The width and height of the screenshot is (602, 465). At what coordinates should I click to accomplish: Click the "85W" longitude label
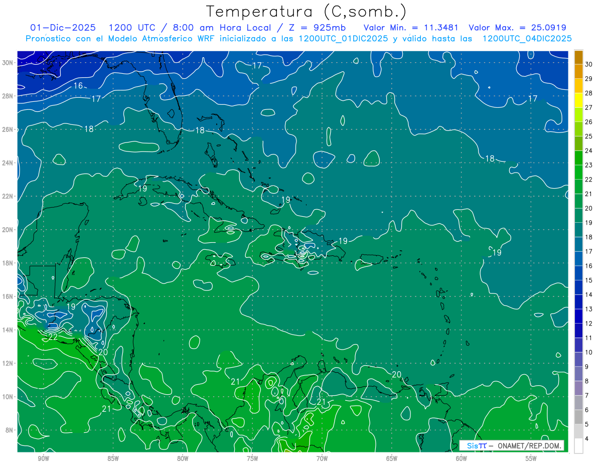pyautogui.click(x=113, y=458)
